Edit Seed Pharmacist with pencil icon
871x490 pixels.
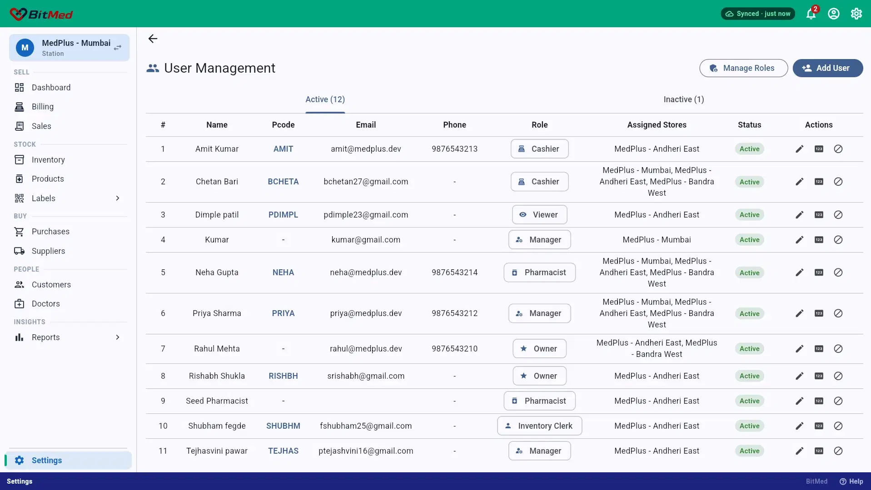coord(800,401)
